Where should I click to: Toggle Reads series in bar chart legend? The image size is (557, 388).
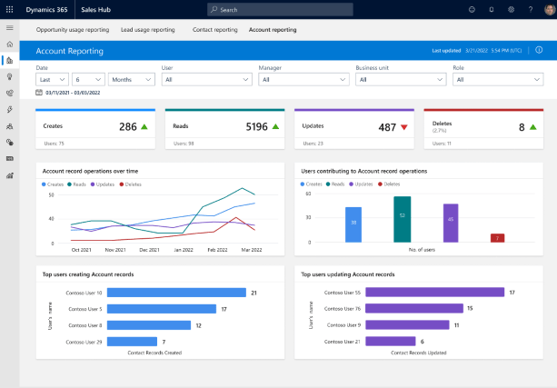pyautogui.click(x=336, y=184)
